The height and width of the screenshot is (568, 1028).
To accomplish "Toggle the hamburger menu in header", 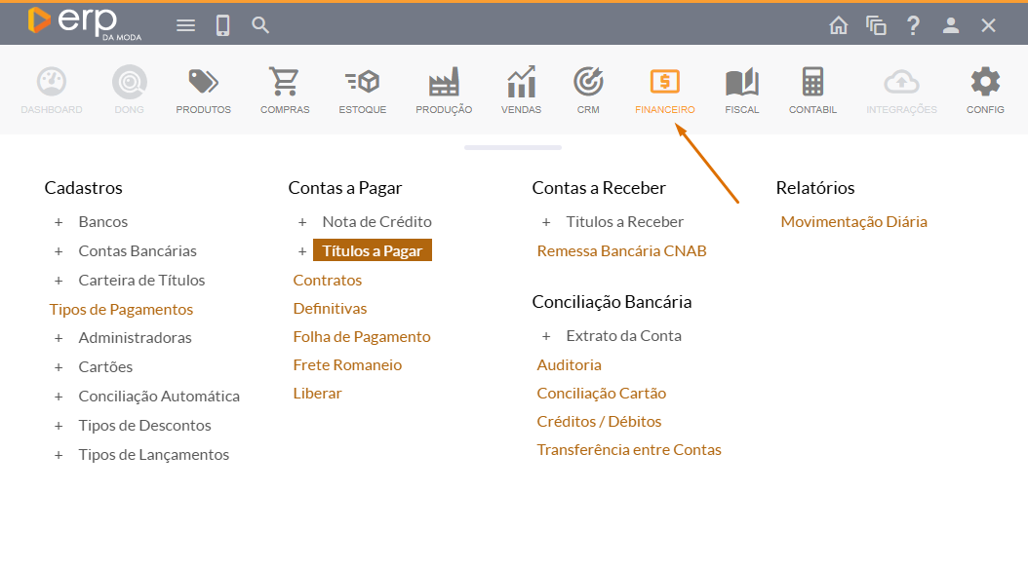I will (x=185, y=25).
